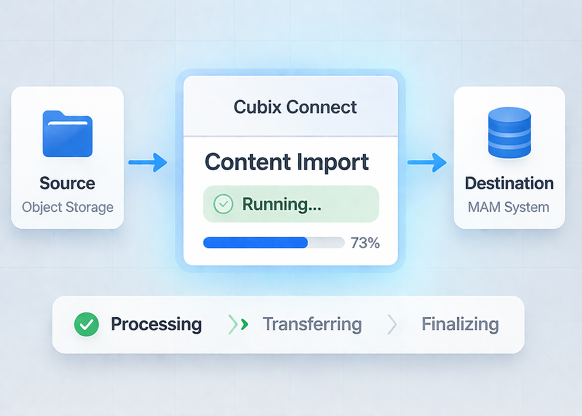This screenshot has height=416, width=582.
Task: Click the Destination label text
Action: (x=509, y=183)
